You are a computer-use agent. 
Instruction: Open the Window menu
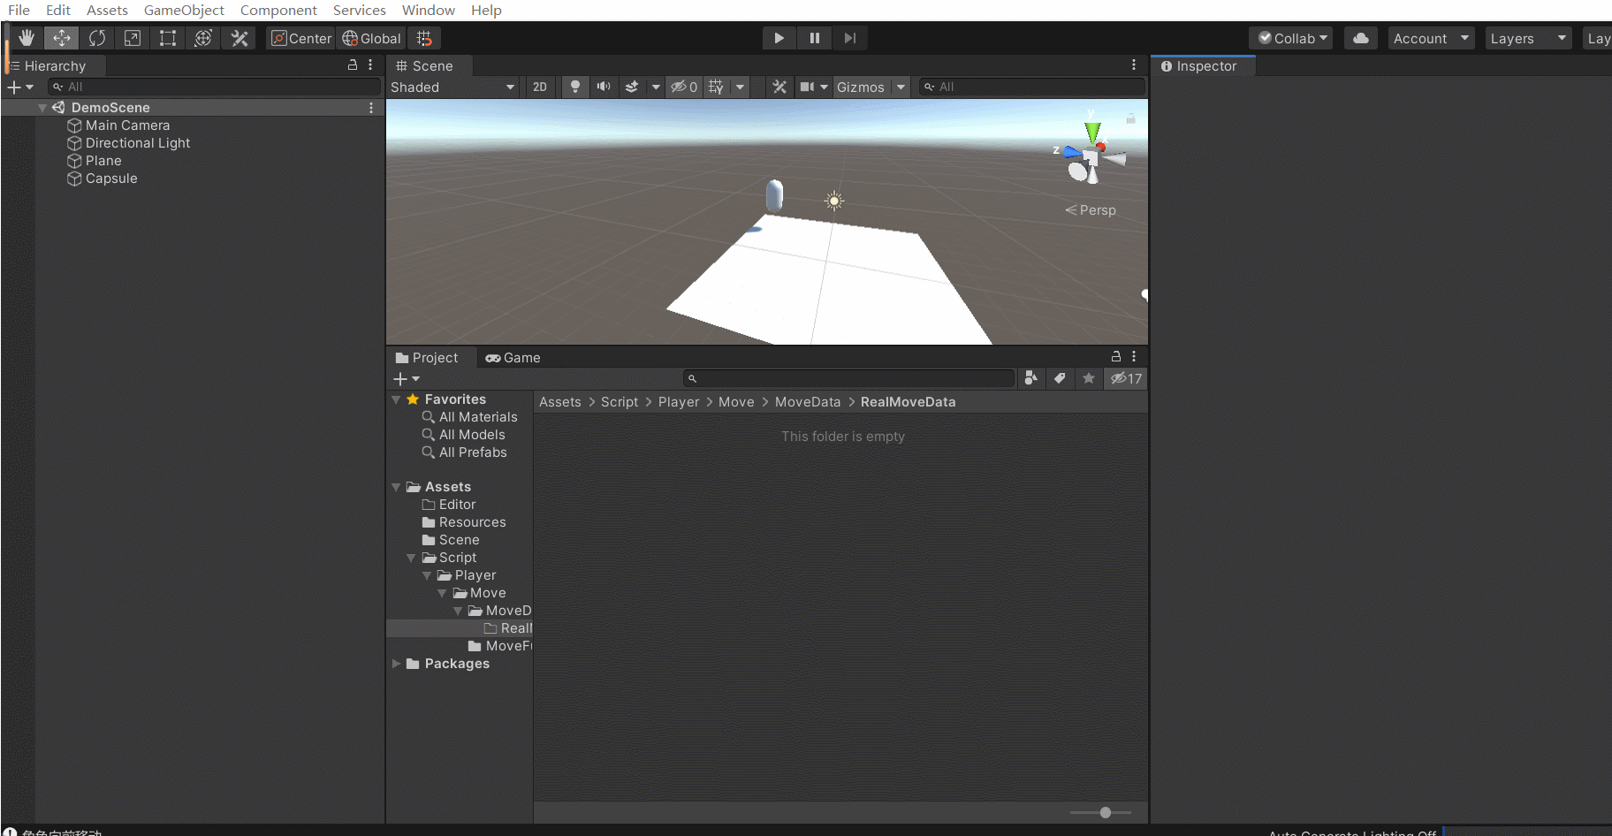click(428, 10)
